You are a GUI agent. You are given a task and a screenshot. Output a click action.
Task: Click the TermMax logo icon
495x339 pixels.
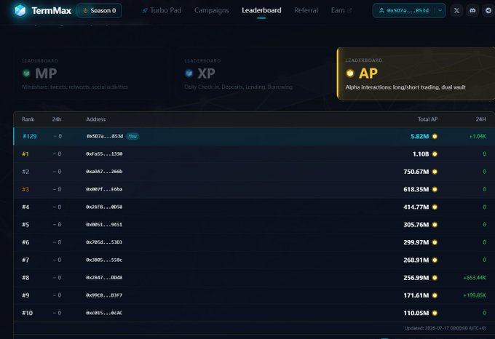tap(20, 10)
